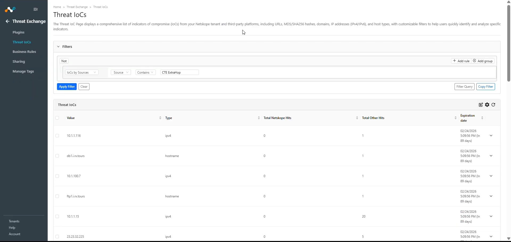Screen dimensions: 511x242
Task: Sort by Type column
Action: coord(259,118)
